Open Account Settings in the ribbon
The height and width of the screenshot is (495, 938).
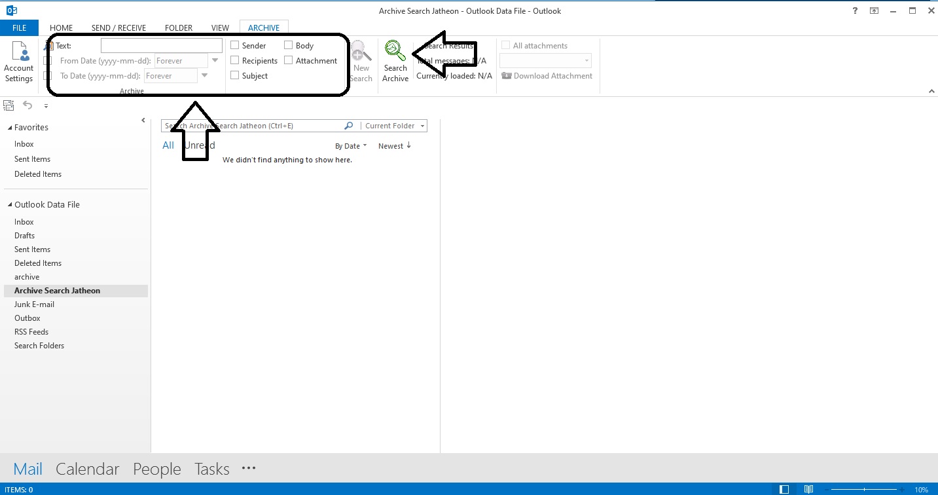coord(19,62)
